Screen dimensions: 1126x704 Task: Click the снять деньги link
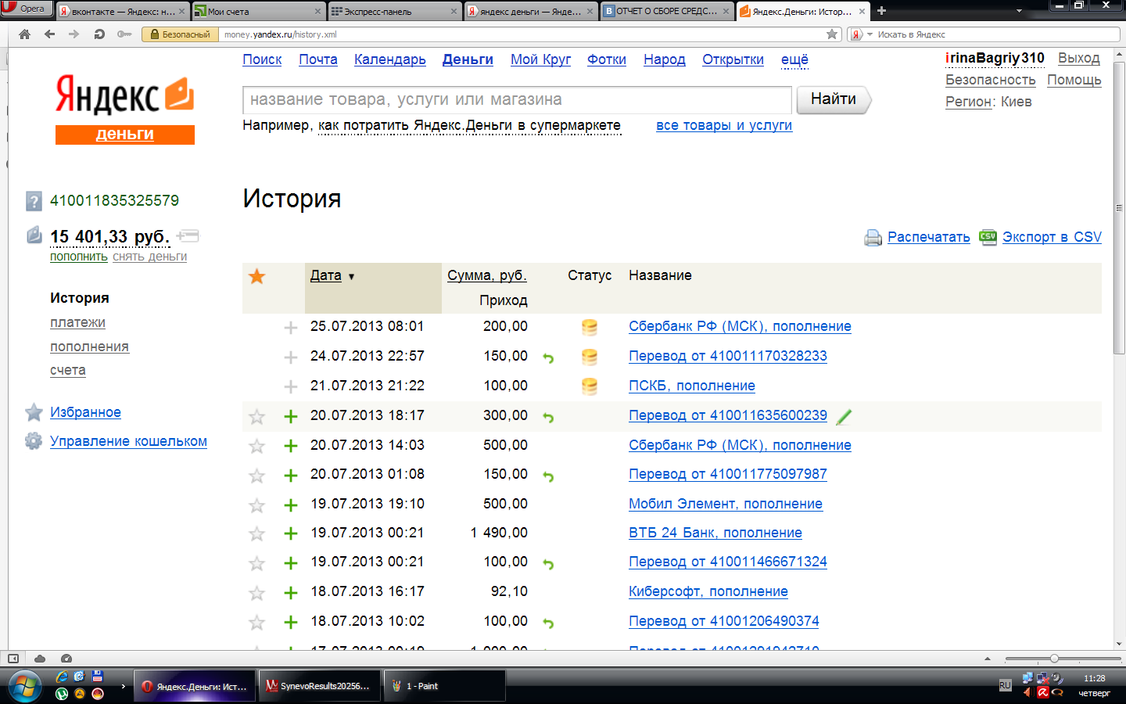(x=149, y=257)
